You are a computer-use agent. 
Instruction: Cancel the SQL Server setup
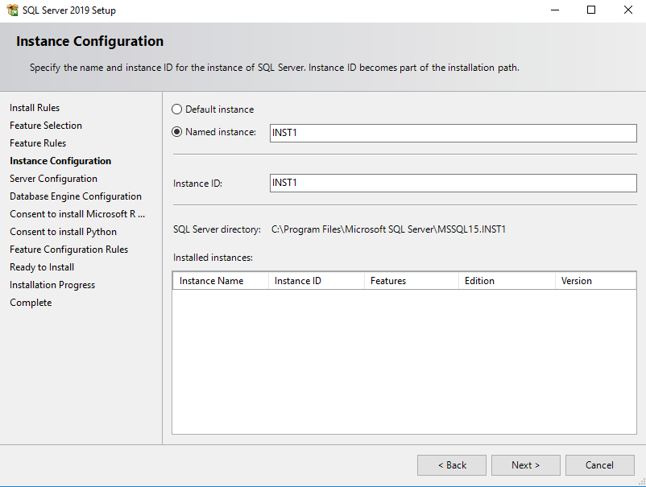pyautogui.click(x=599, y=464)
